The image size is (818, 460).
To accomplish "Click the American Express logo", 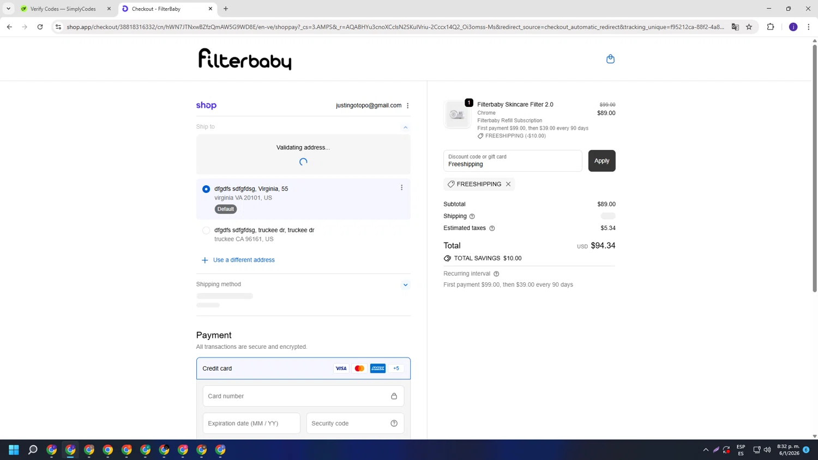I will pos(378,368).
